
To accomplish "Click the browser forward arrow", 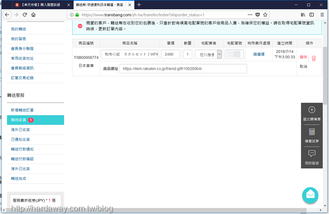I will (x=16, y=15).
